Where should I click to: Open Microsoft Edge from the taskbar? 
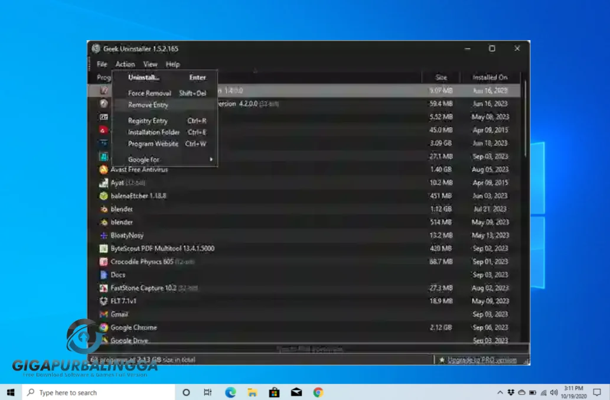click(230, 392)
